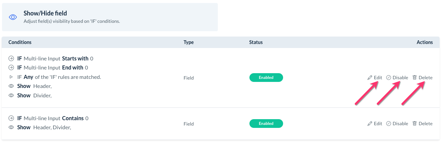Click eye icon next to Show Header,
Image resolution: width=445 pixels, height=144 pixels.
click(11, 86)
